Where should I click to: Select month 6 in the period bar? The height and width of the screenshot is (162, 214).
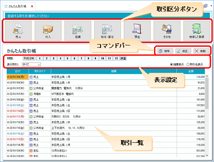click(74, 58)
